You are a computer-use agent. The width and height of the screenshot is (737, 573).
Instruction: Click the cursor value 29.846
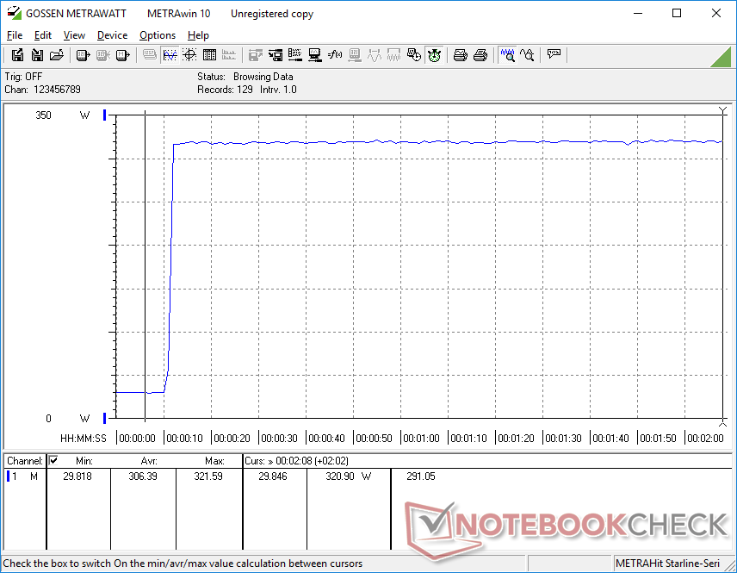click(x=273, y=476)
